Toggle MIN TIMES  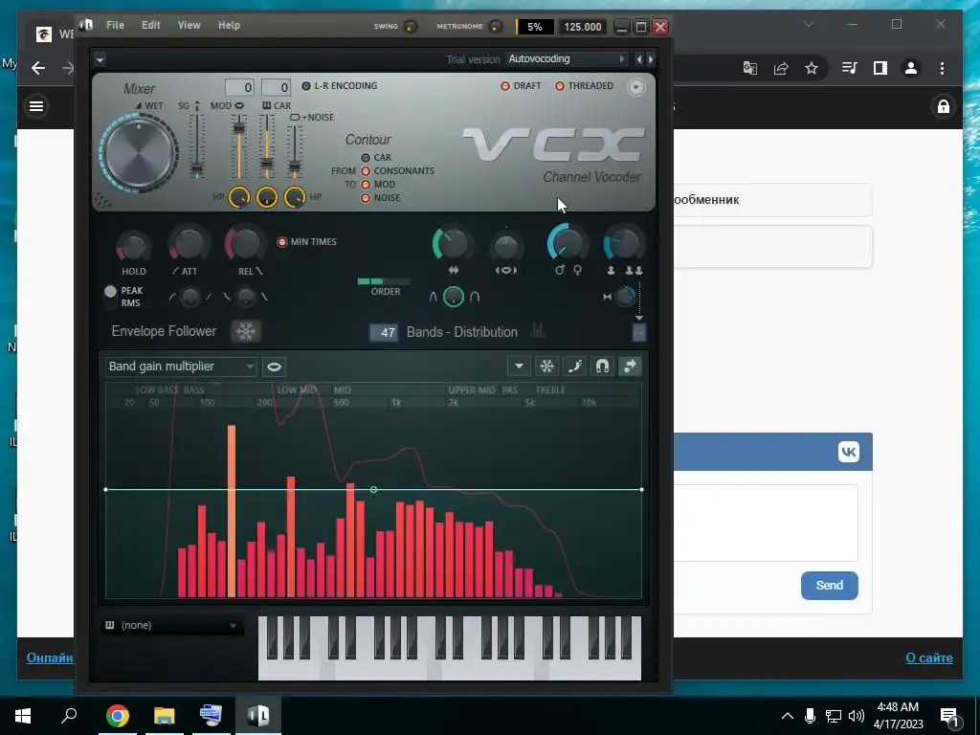282,242
